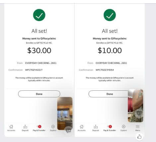Click the chat bubble icon on kitchen thumbnail
156x142 pixels.
pos(68,131)
